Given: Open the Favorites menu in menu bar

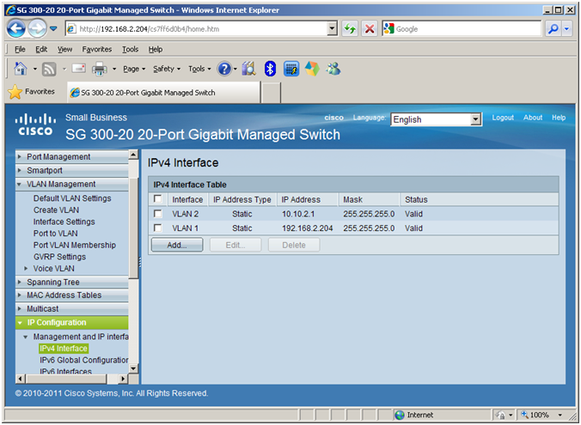Looking at the screenshot, I should [97, 49].
